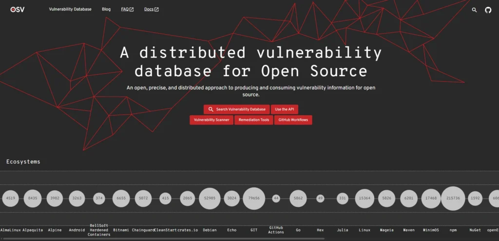
Task: Click the Julia ecosystem label
Action: pyautogui.click(x=343, y=230)
